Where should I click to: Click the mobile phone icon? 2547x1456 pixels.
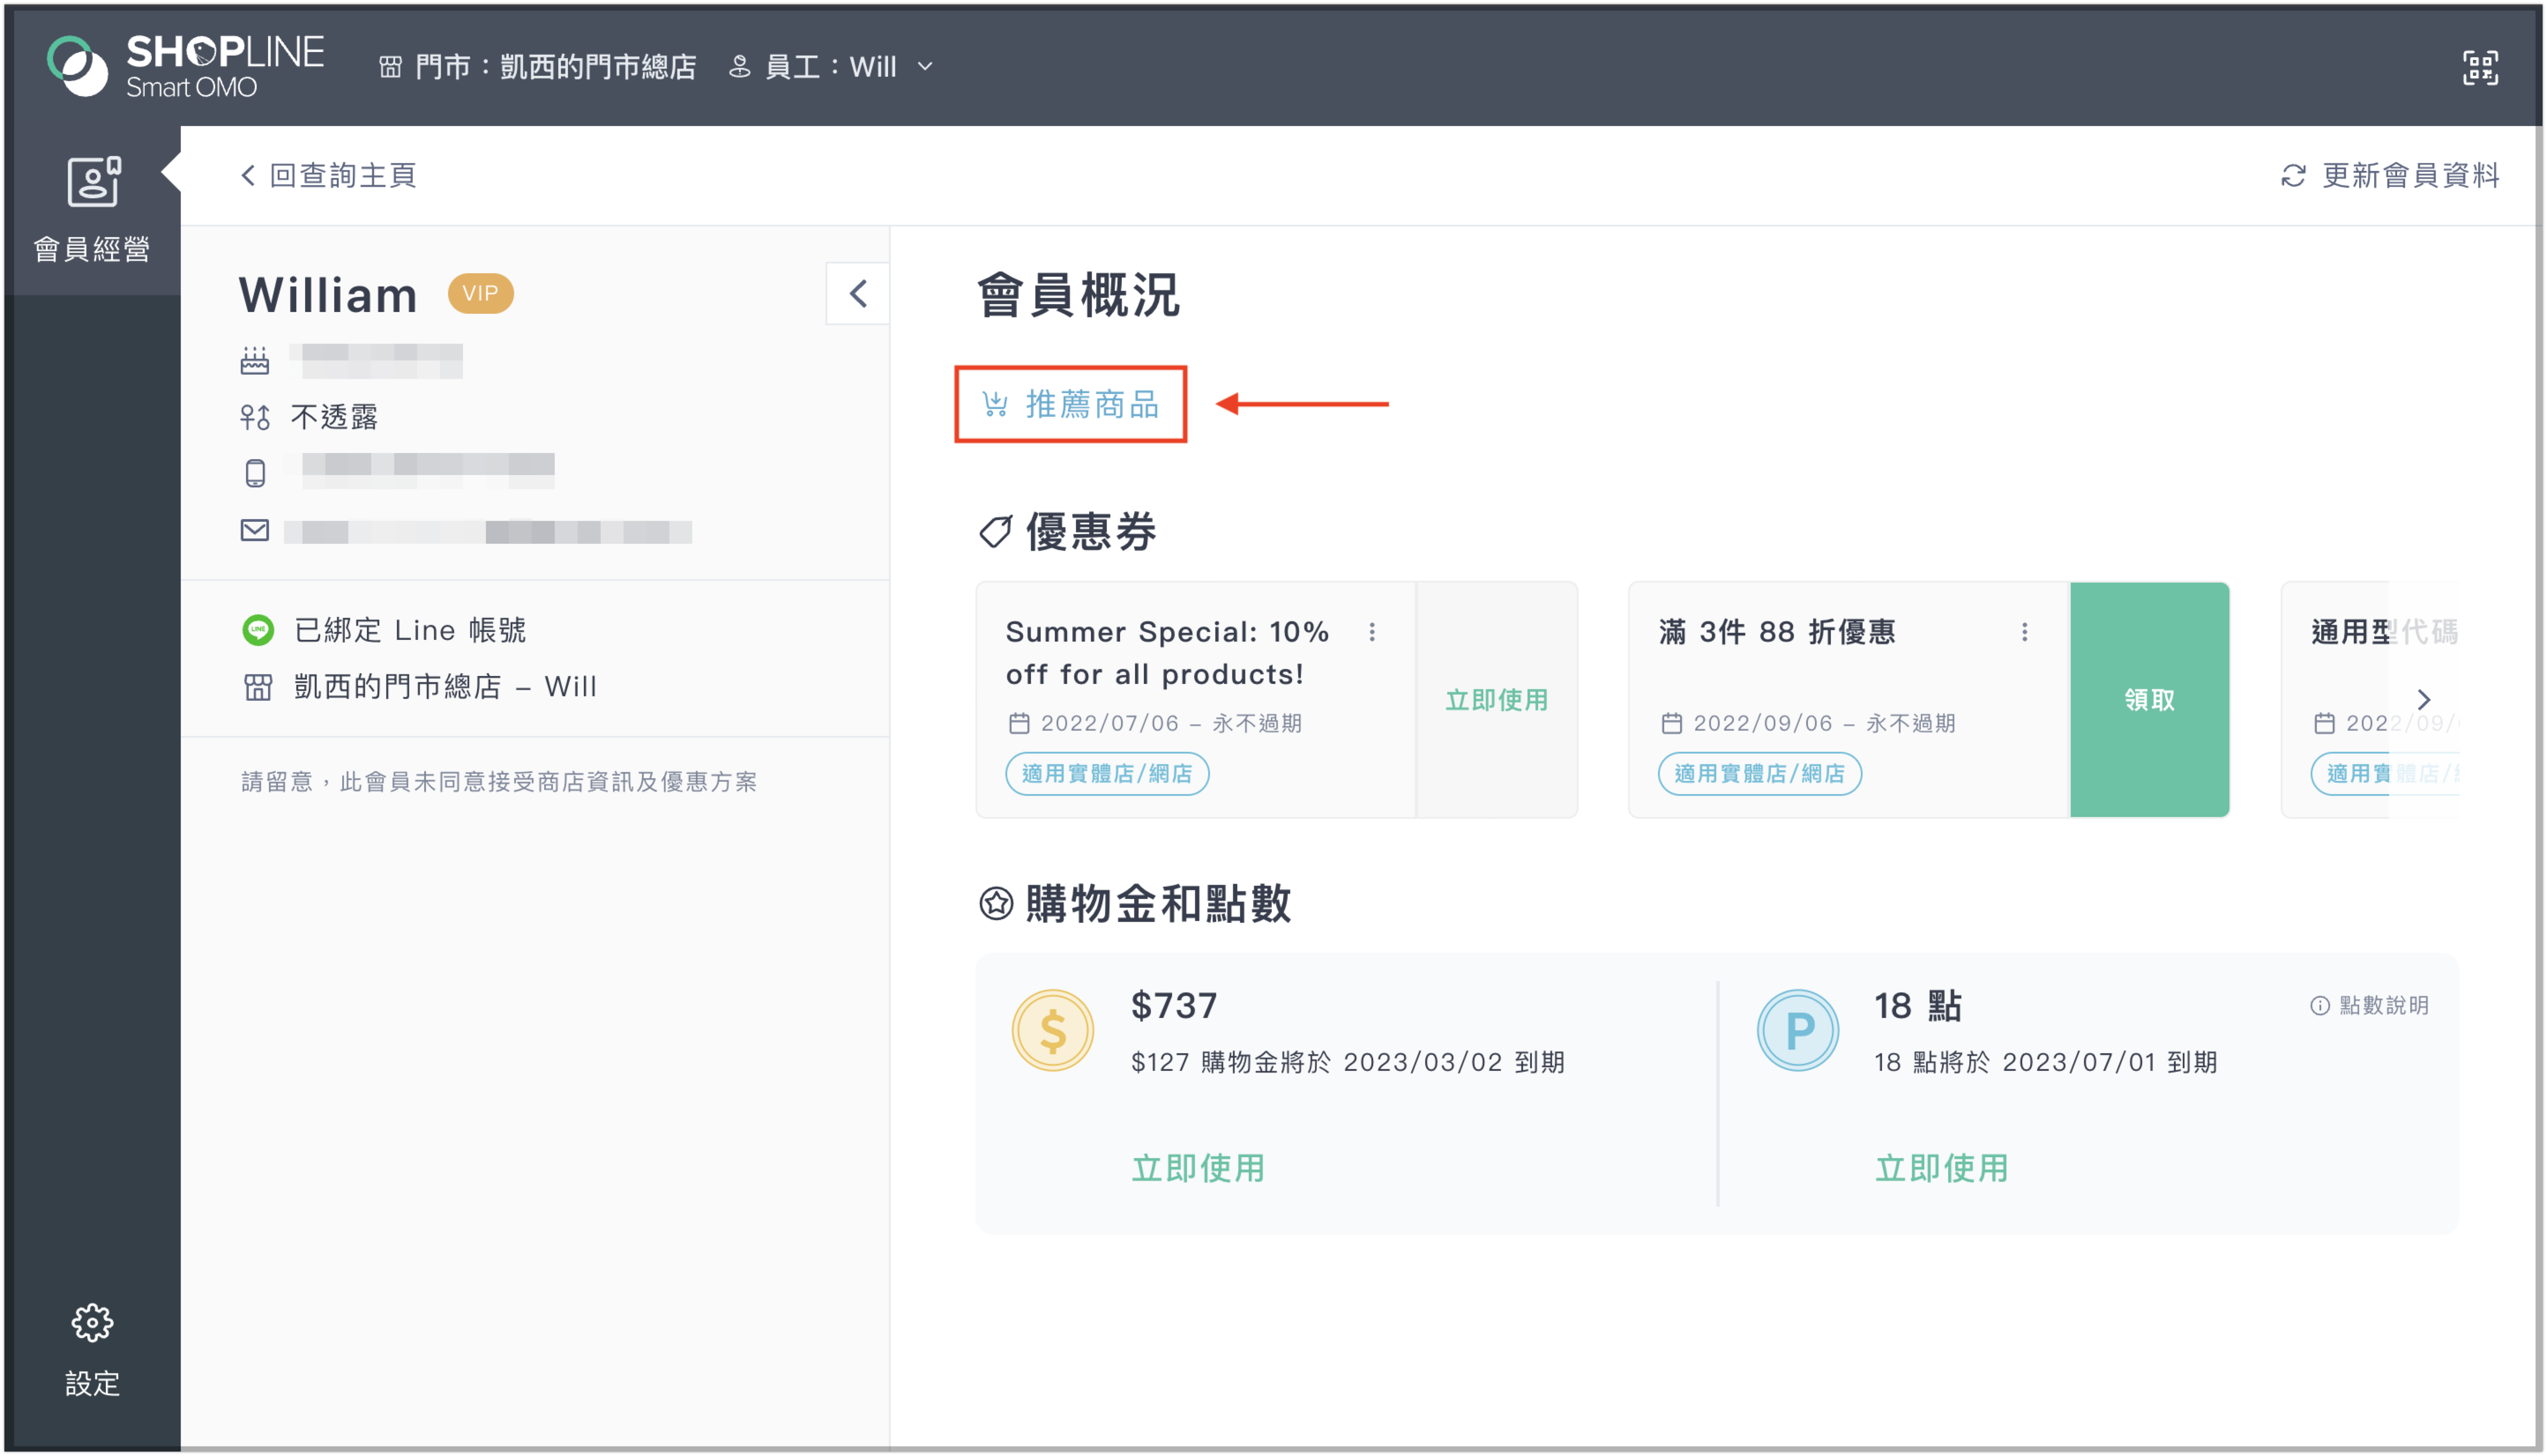[255, 473]
